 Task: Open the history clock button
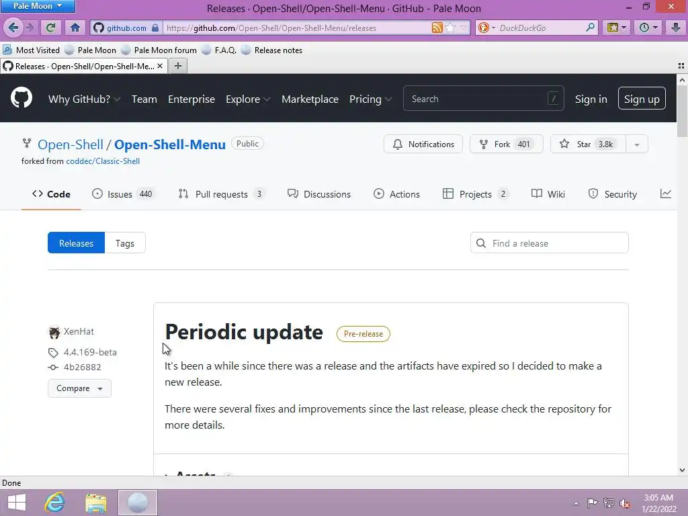tap(648, 28)
